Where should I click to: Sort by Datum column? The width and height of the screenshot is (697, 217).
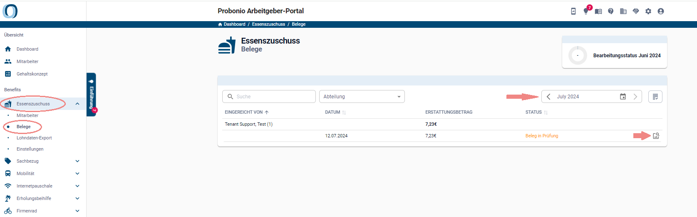(x=335, y=112)
